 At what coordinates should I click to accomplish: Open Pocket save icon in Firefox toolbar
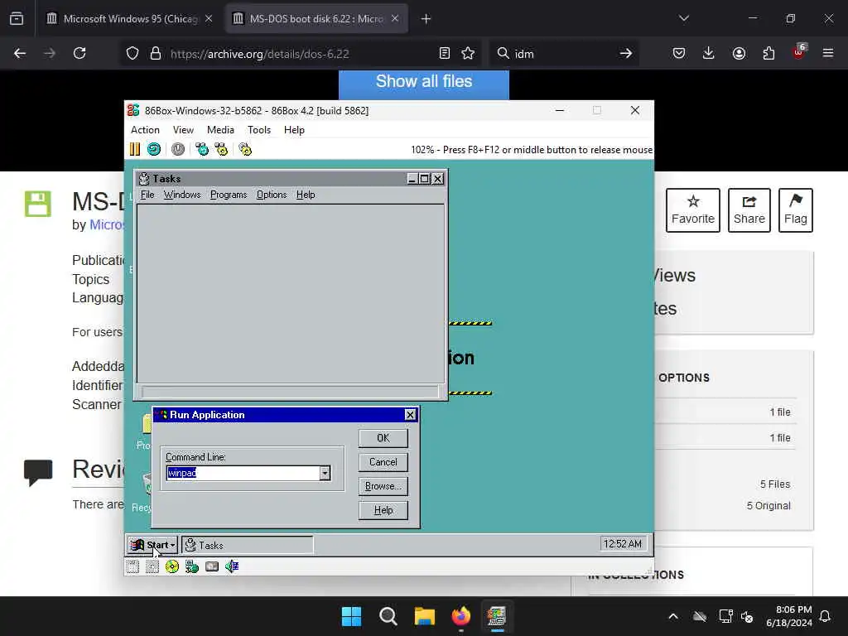click(679, 53)
